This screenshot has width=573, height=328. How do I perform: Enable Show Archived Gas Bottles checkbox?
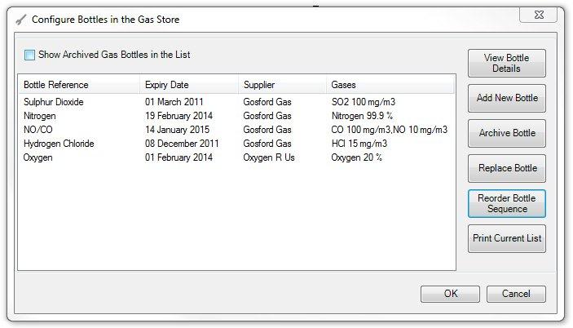(29, 55)
